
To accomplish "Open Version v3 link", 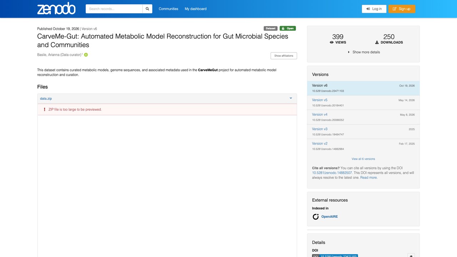I will (x=320, y=129).
